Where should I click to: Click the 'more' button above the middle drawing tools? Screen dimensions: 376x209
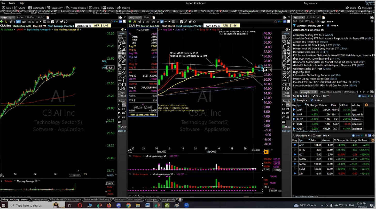coord(122,34)
